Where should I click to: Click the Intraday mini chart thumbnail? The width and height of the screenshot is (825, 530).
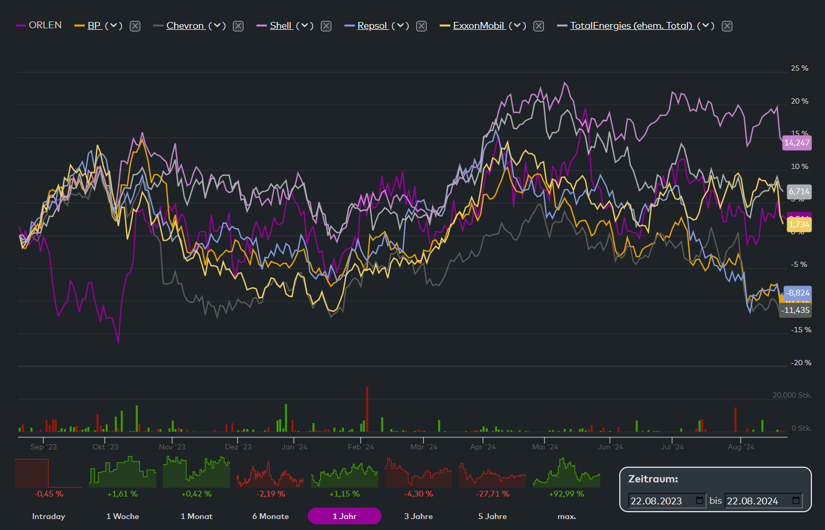tap(49, 473)
